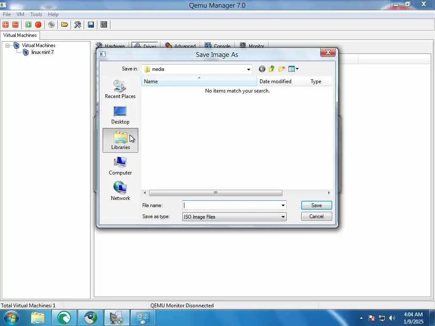
Task: Click the Cancel button
Action: pos(316,216)
